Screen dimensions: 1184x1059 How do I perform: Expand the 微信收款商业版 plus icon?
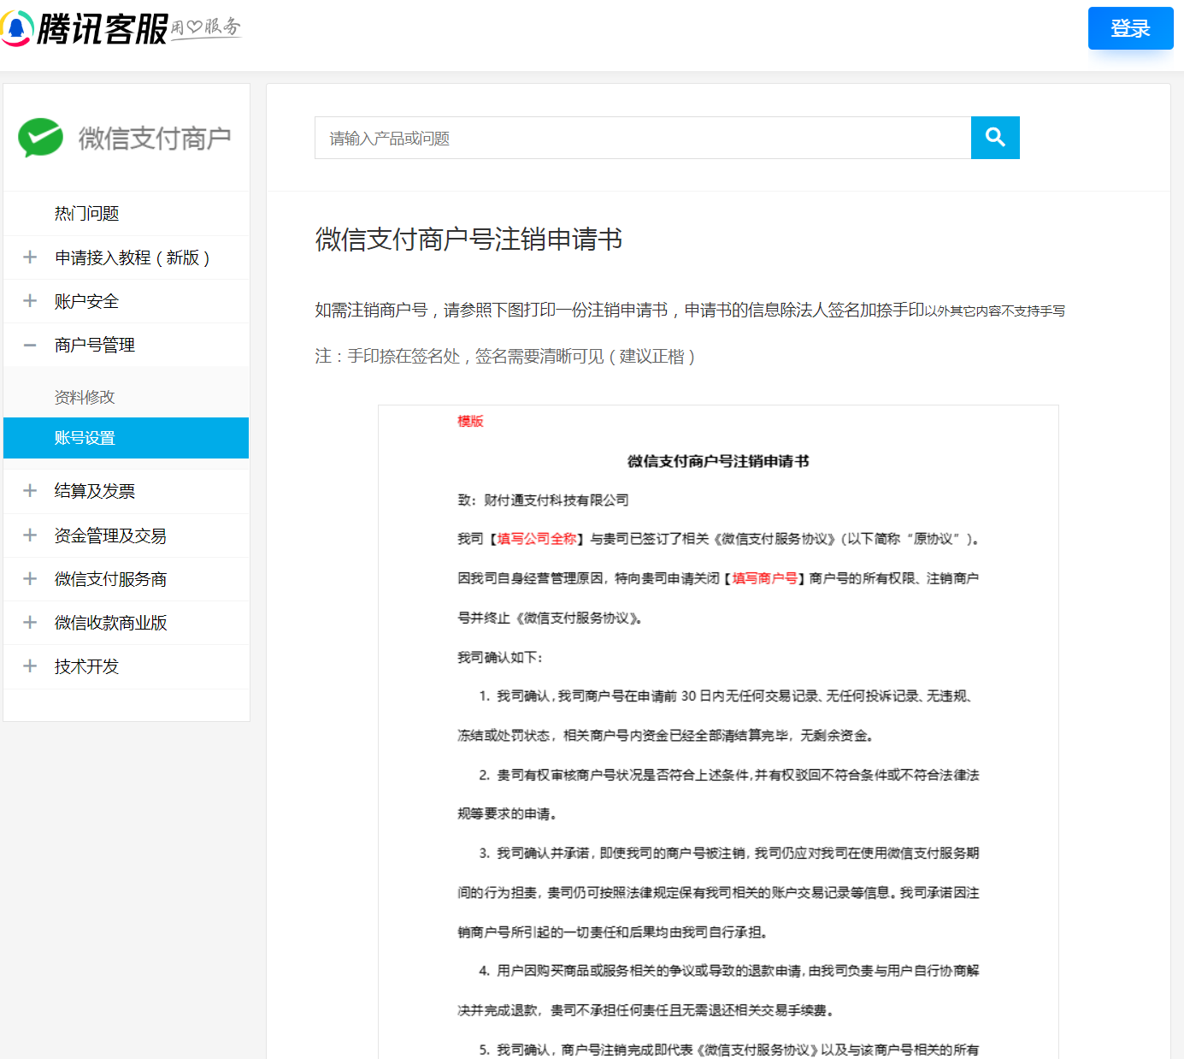click(30, 623)
